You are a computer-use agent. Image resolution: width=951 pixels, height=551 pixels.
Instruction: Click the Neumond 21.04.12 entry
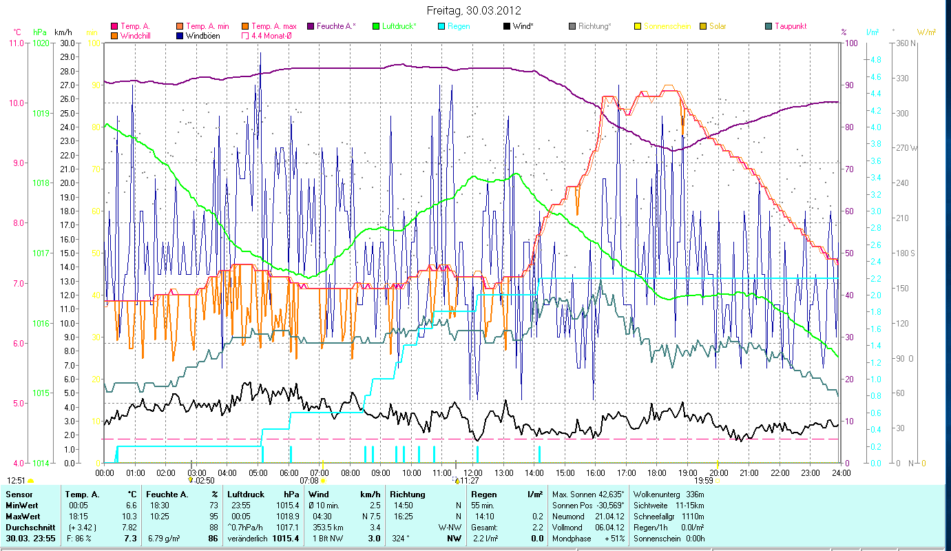pyautogui.click(x=589, y=516)
